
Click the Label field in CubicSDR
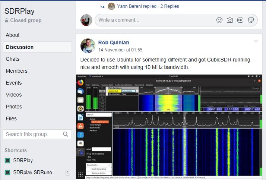point(101,149)
